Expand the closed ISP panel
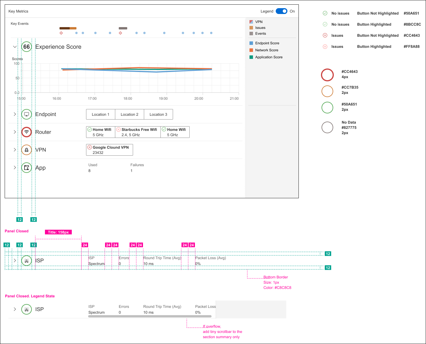 tap(15, 260)
